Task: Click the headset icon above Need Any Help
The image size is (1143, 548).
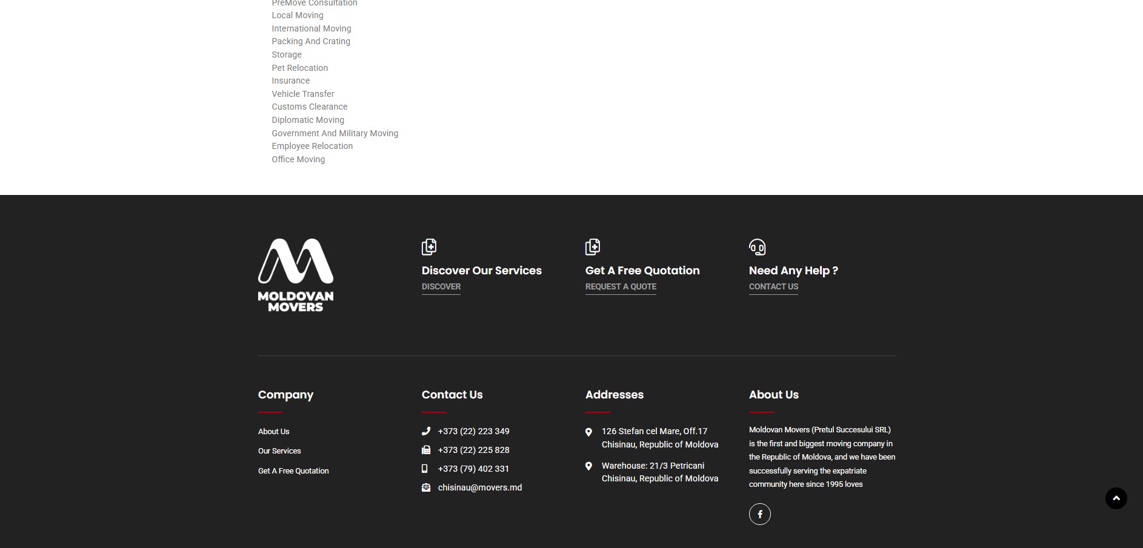Action: 757,247
